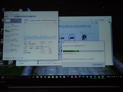
Task: Open the メモリ (Memory) performance item
Action: click(13, 26)
